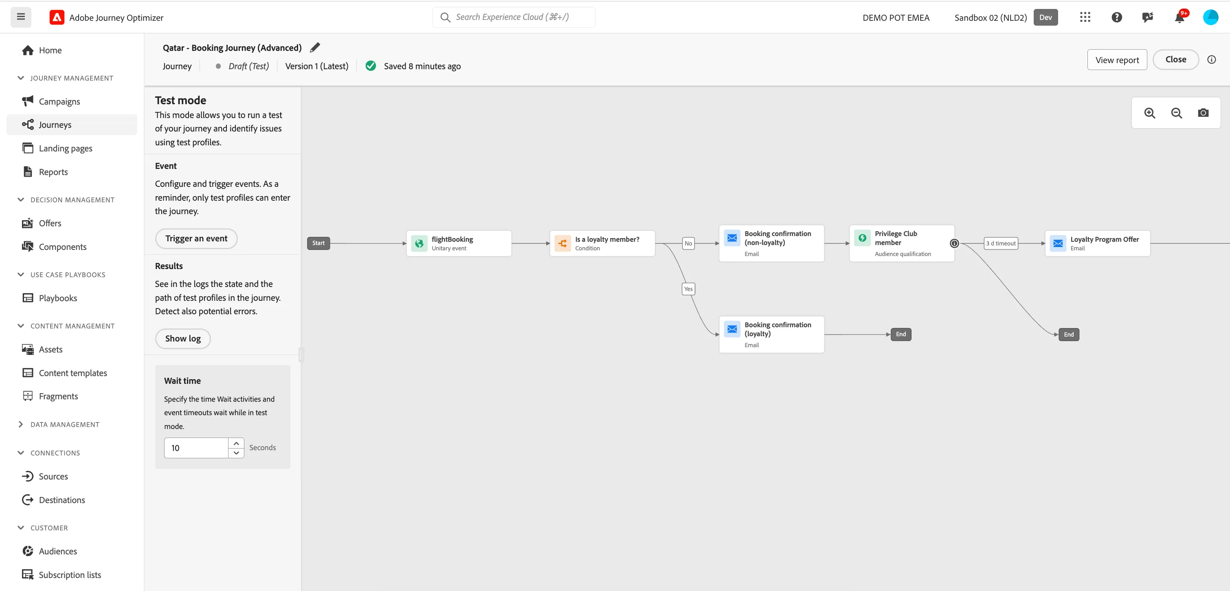1230x591 pixels.
Task: Click the Yes branch label
Action: tap(688, 289)
